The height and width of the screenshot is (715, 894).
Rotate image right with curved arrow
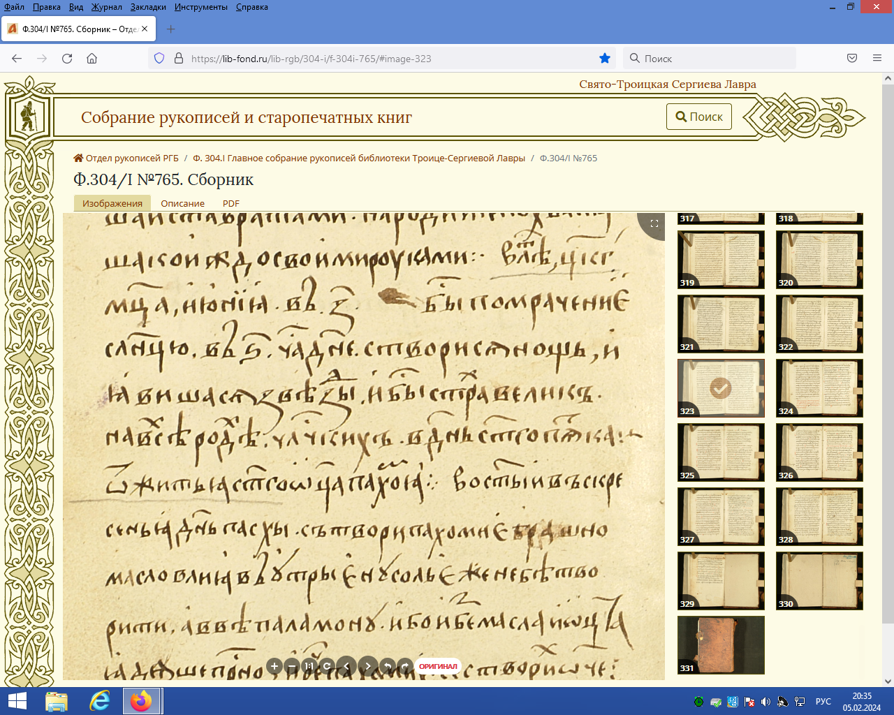coord(405,666)
